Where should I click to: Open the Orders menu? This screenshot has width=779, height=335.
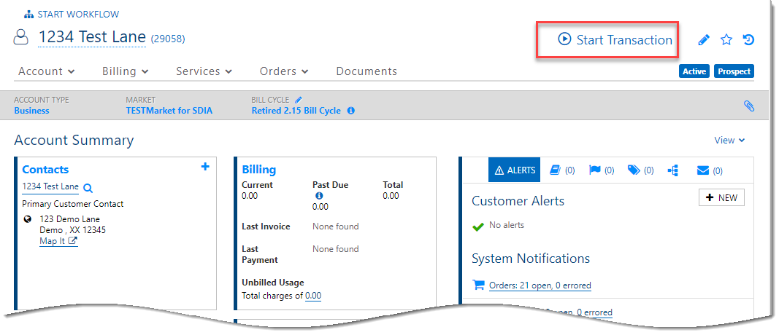coord(284,71)
